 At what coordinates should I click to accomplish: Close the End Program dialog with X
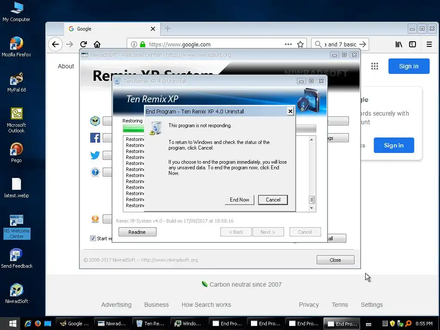click(x=290, y=111)
